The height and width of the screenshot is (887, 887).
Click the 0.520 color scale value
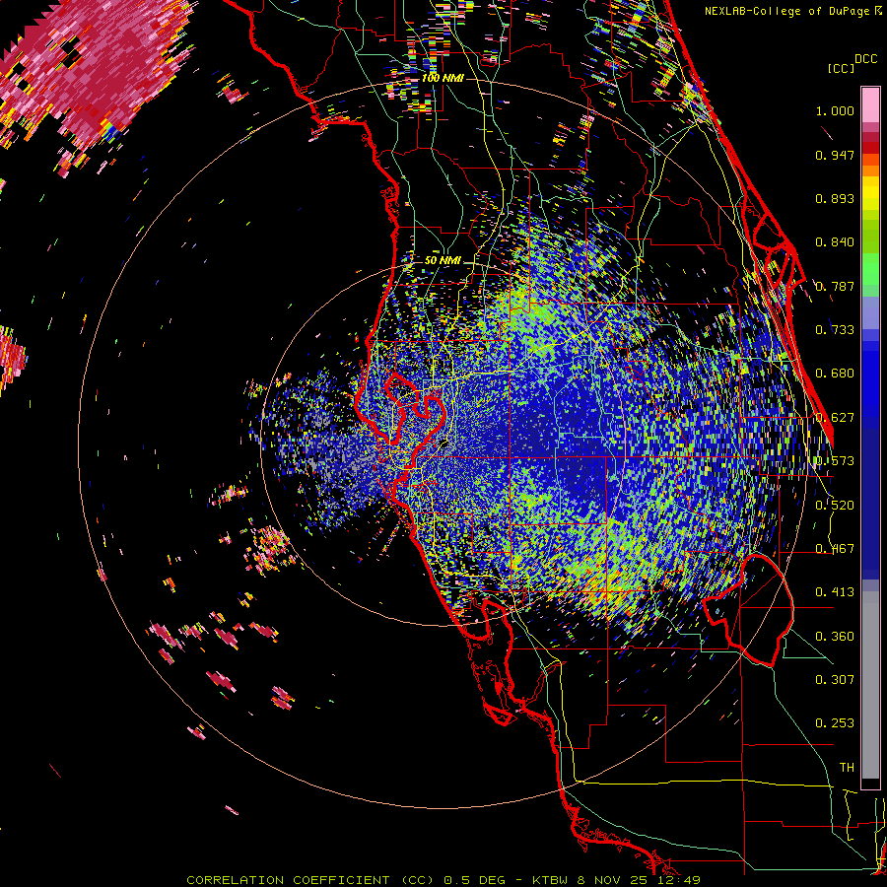pyautogui.click(x=835, y=506)
